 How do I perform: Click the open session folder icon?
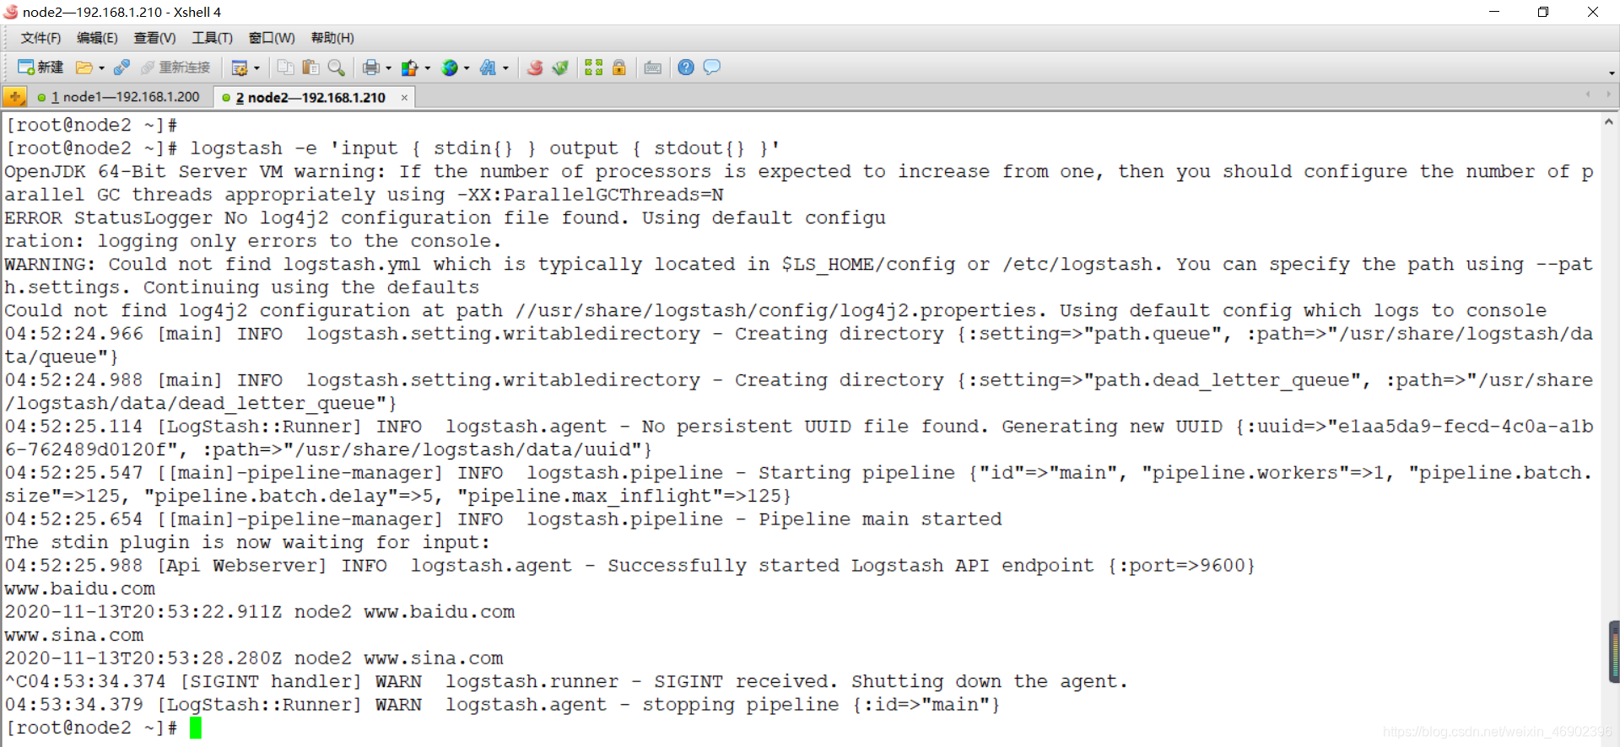point(84,67)
